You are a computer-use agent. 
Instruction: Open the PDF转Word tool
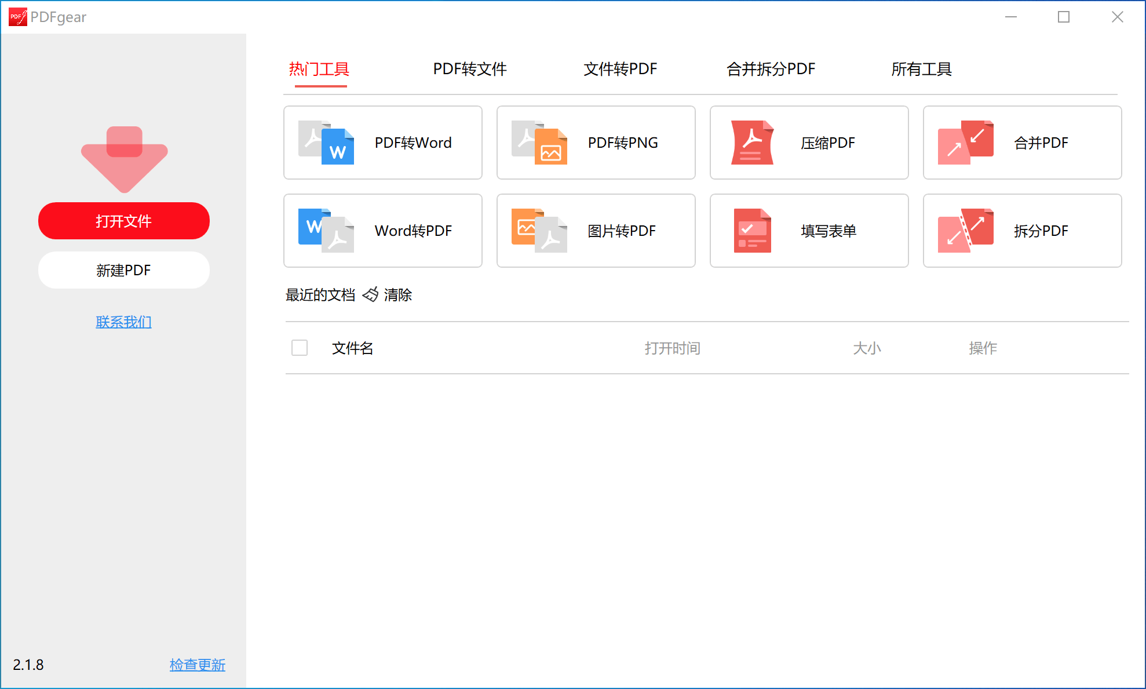[x=382, y=143]
